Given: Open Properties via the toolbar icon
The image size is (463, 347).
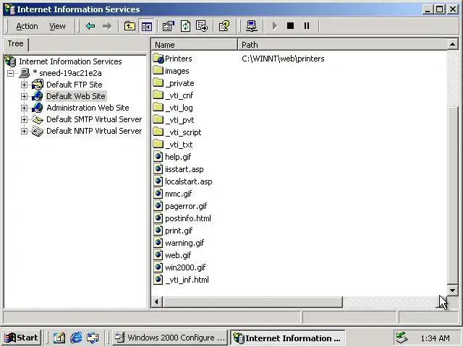Looking at the screenshot, I should [169, 26].
